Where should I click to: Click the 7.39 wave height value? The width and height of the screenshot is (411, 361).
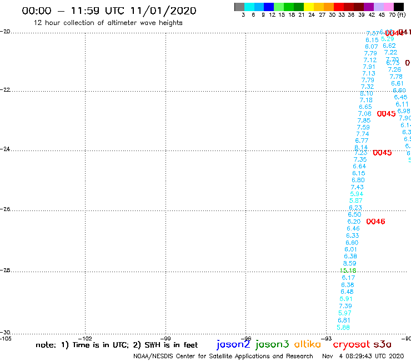[345, 306]
